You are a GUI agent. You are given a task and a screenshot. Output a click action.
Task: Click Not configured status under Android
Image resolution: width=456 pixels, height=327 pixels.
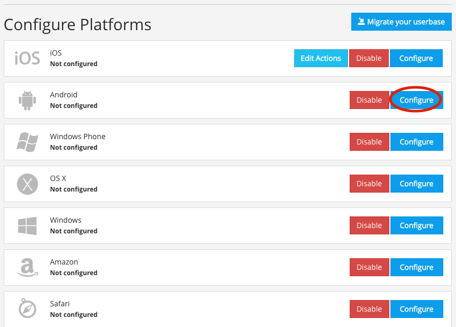(x=74, y=106)
